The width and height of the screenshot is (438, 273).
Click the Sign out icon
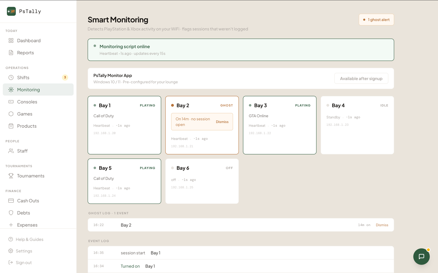tap(11, 262)
